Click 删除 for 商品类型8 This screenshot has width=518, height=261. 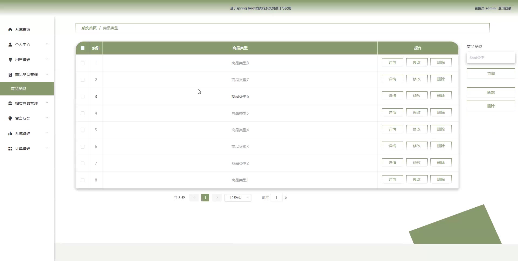coord(441,62)
